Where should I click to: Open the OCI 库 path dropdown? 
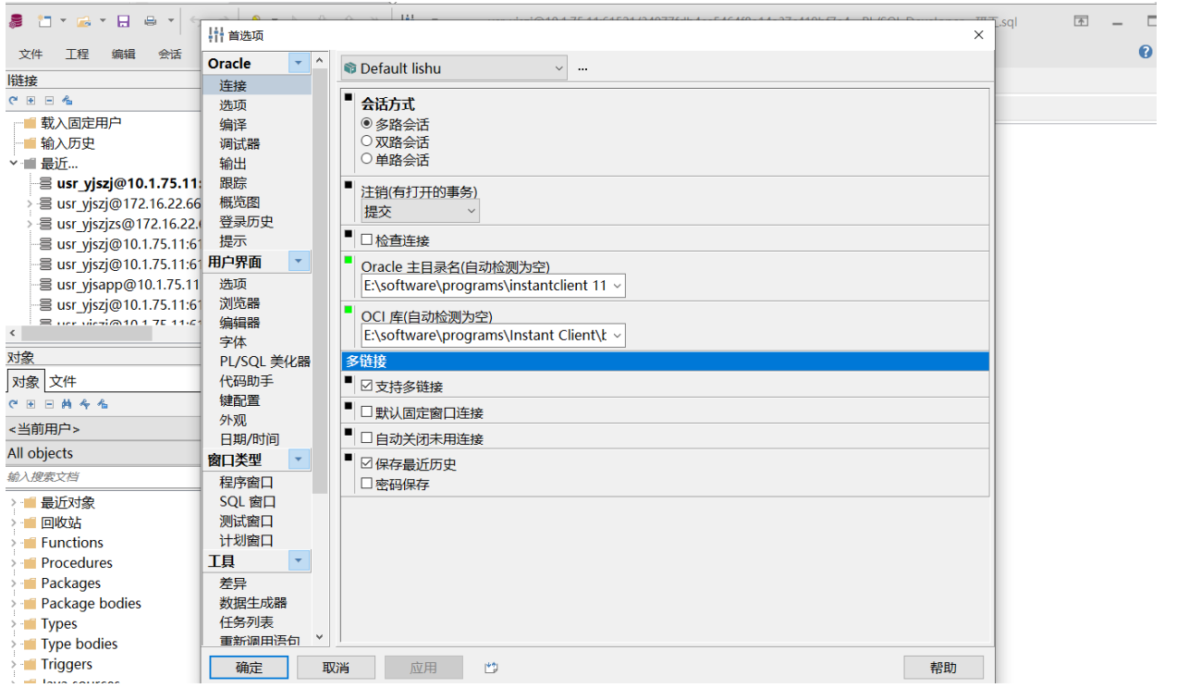(x=618, y=336)
